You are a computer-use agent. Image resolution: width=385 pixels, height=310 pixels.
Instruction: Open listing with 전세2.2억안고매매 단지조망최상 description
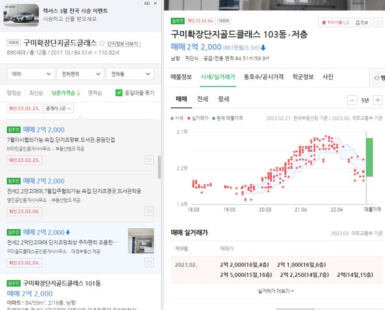point(62,243)
